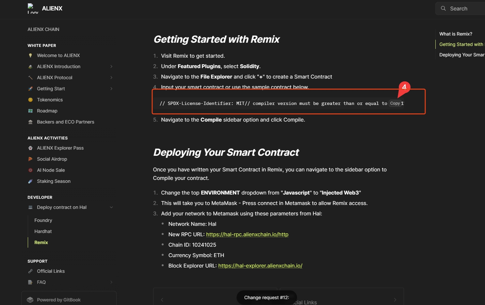Click the Getting Start rocket icon
The width and height of the screenshot is (485, 305).
30,89
